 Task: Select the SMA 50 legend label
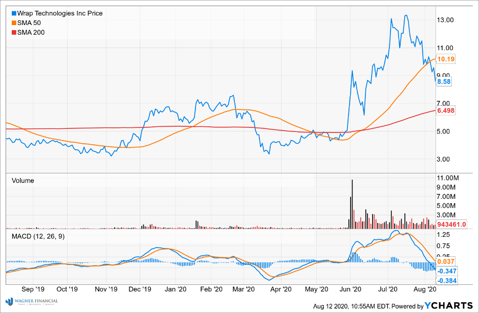pyautogui.click(x=29, y=23)
